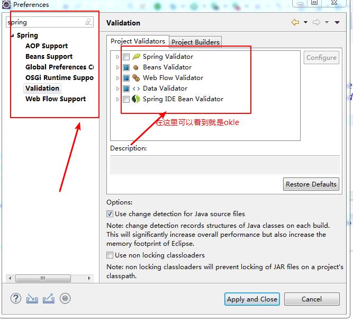Expand the Spring IDE Bean Validator node
Viewport: 353px width, 320px height.
tap(117, 99)
